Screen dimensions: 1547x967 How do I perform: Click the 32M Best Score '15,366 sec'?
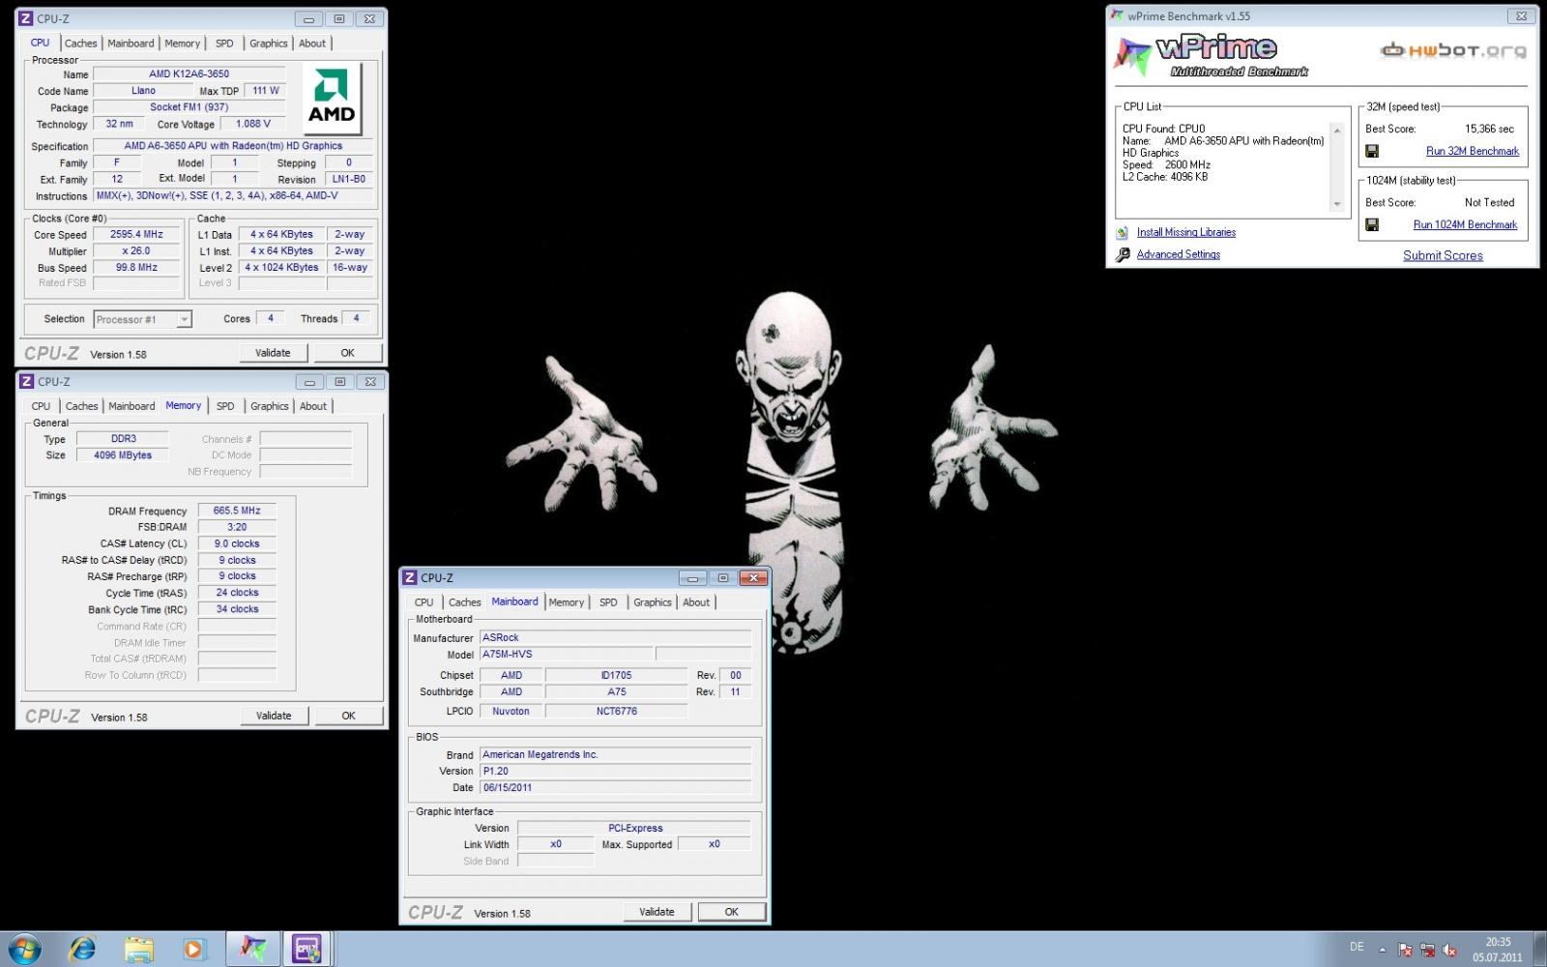pyautogui.click(x=1489, y=129)
